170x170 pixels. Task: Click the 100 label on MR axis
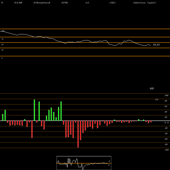(166, 96)
